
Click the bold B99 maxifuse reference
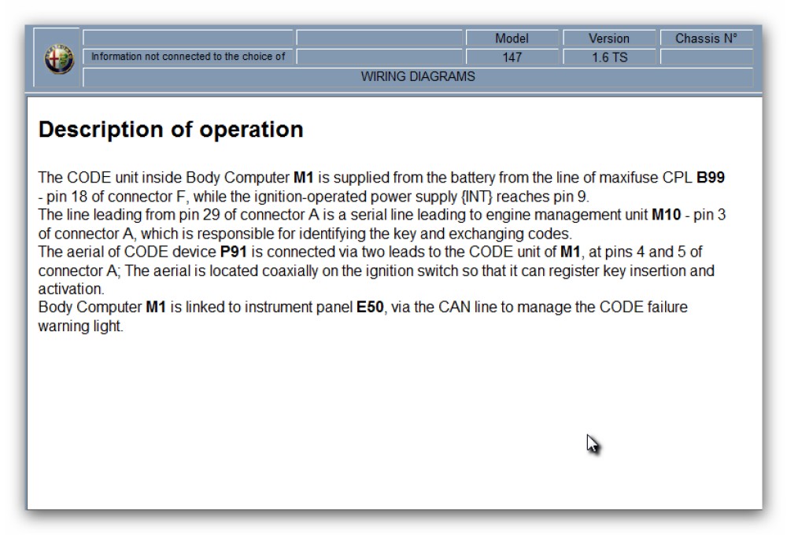click(x=710, y=178)
